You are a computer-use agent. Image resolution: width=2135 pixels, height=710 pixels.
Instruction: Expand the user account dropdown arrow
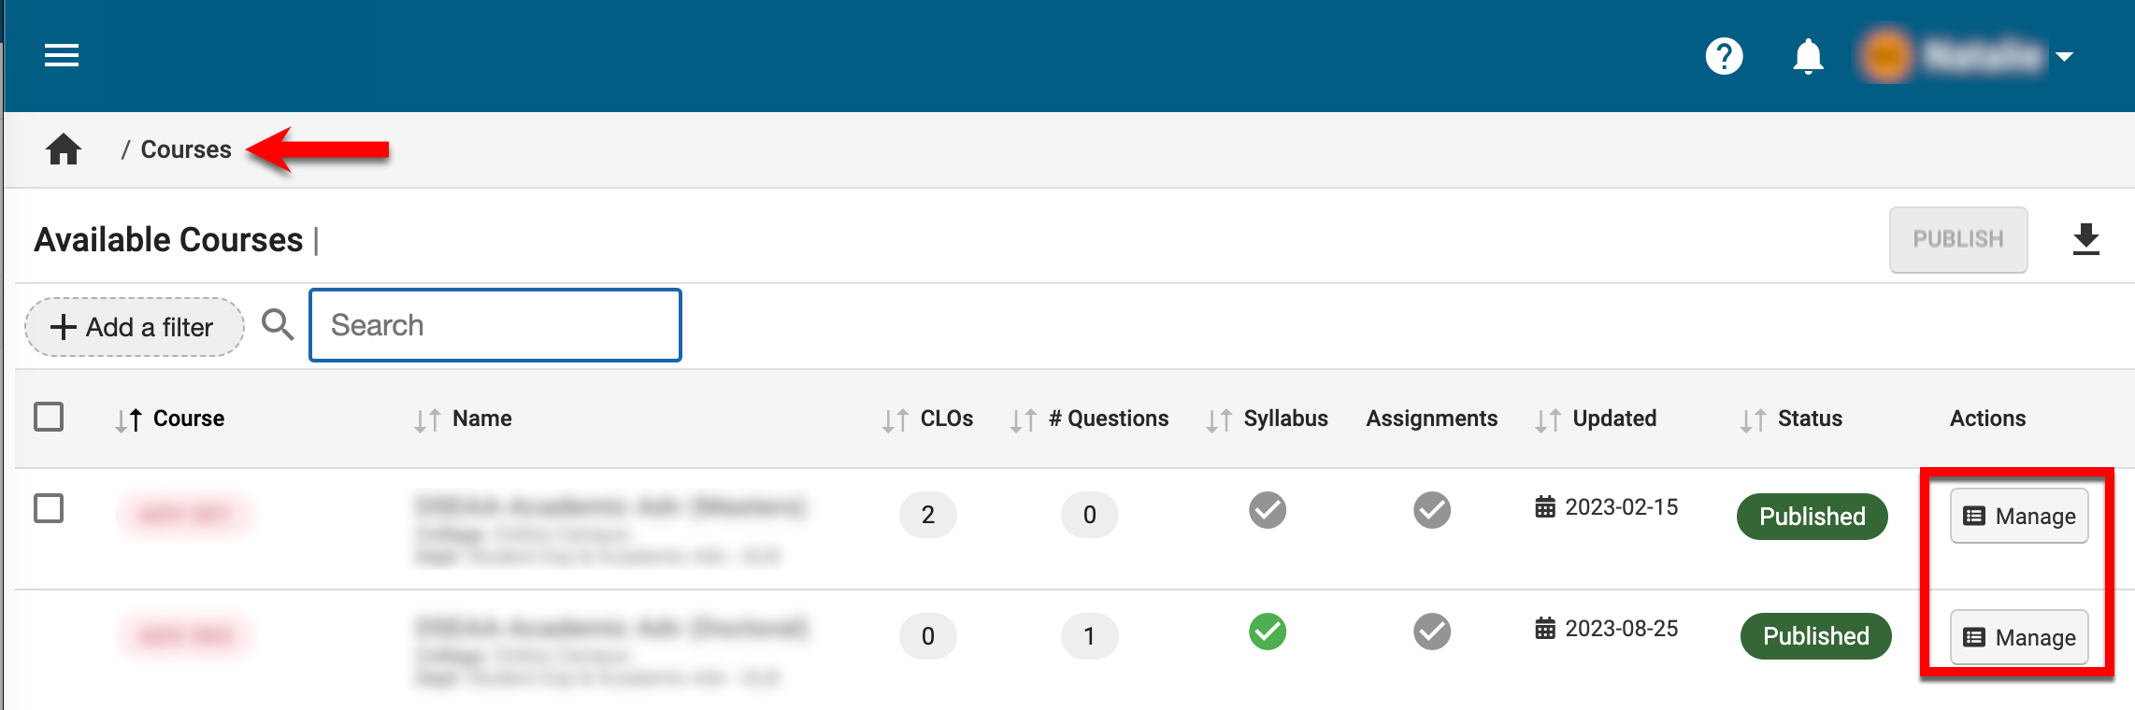point(2064,57)
